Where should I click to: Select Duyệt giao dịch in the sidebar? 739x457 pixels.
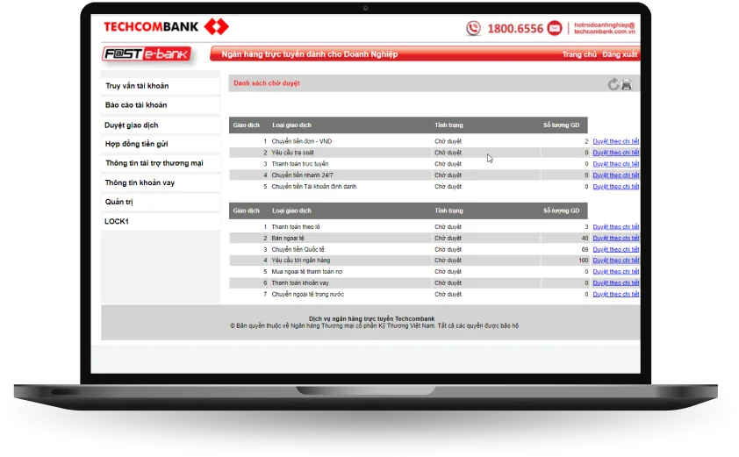point(132,125)
